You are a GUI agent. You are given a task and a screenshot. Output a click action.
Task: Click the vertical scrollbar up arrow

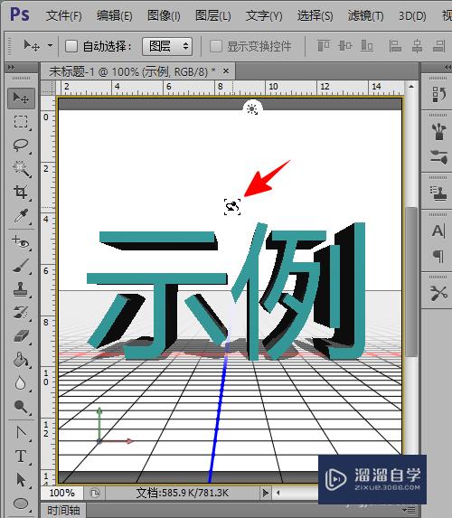(x=411, y=87)
